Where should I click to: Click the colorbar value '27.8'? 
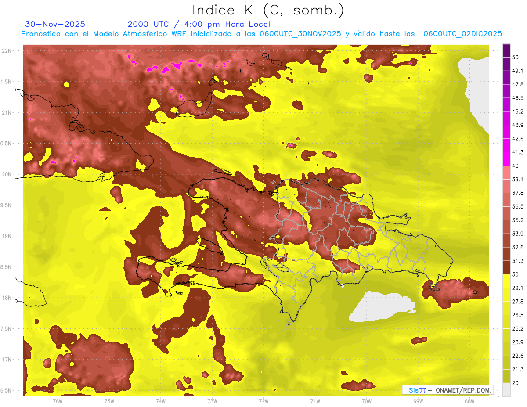click(x=518, y=302)
